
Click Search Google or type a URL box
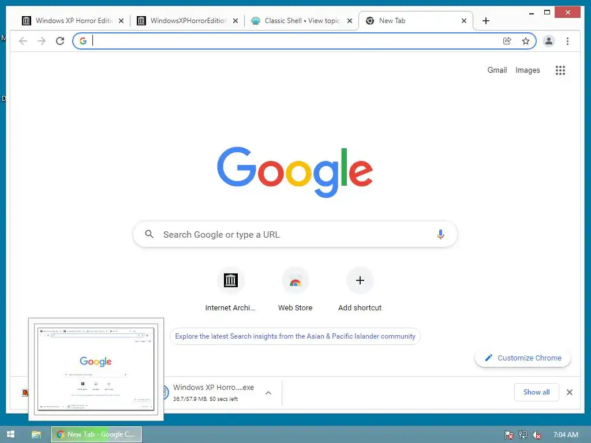(x=295, y=234)
